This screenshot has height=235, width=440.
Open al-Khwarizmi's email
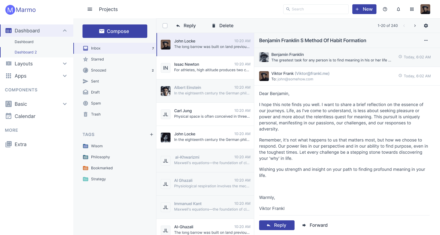tap(205, 161)
